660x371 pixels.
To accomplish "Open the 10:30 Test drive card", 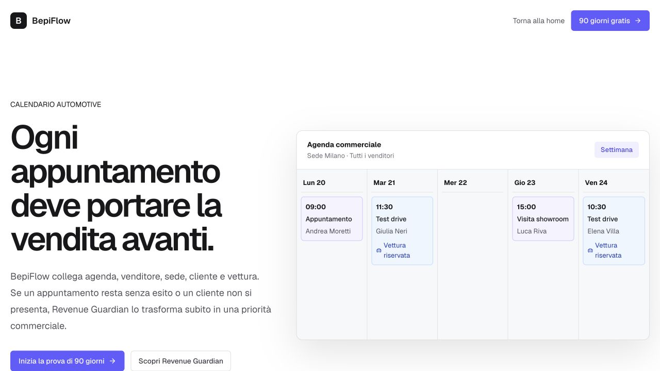I will [614, 231].
